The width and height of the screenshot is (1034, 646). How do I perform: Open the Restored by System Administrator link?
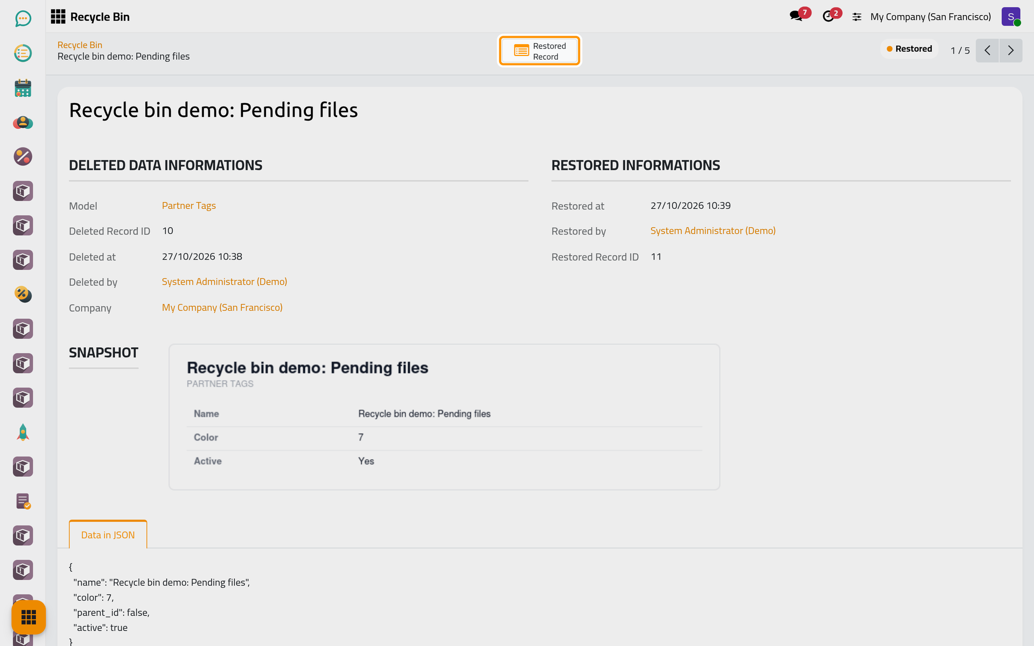coord(713,230)
